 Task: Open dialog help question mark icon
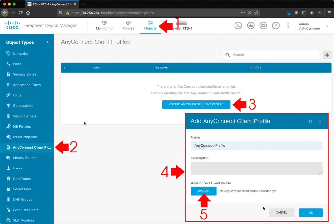tap(310, 121)
